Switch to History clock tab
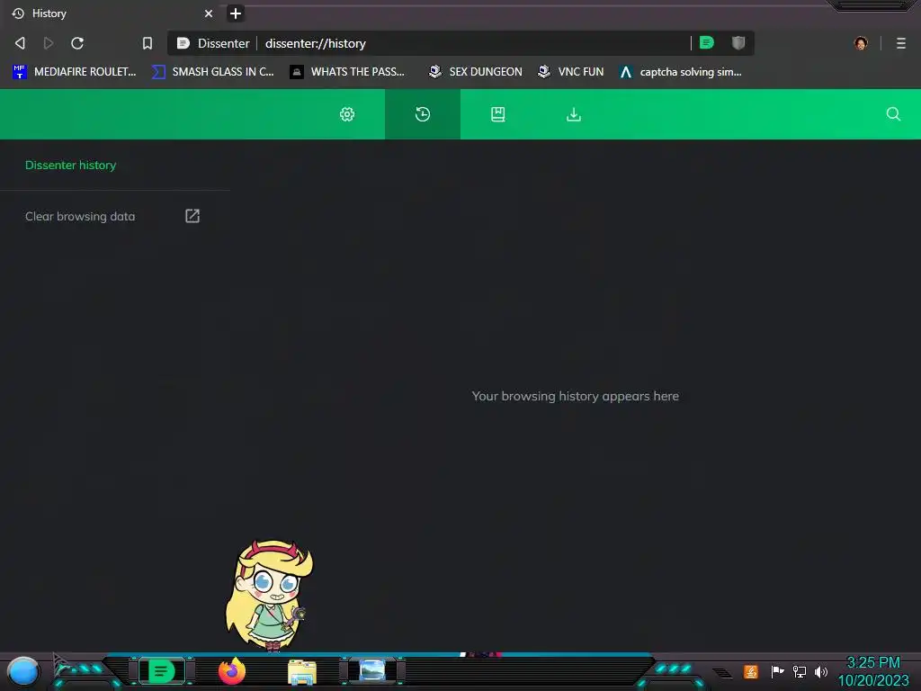Image resolution: width=921 pixels, height=691 pixels. point(423,114)
